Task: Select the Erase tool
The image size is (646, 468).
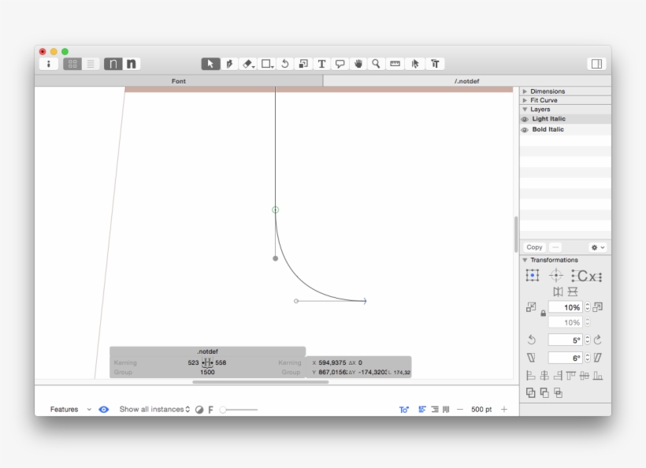Action: point(247,64)
